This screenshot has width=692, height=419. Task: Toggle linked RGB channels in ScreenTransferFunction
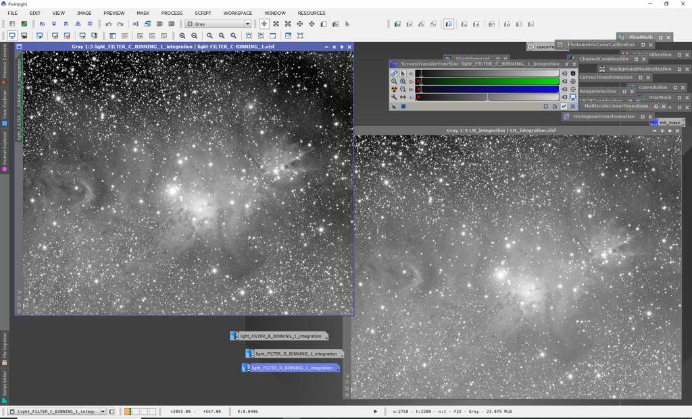pyautogui.click(x=394, y=74)
